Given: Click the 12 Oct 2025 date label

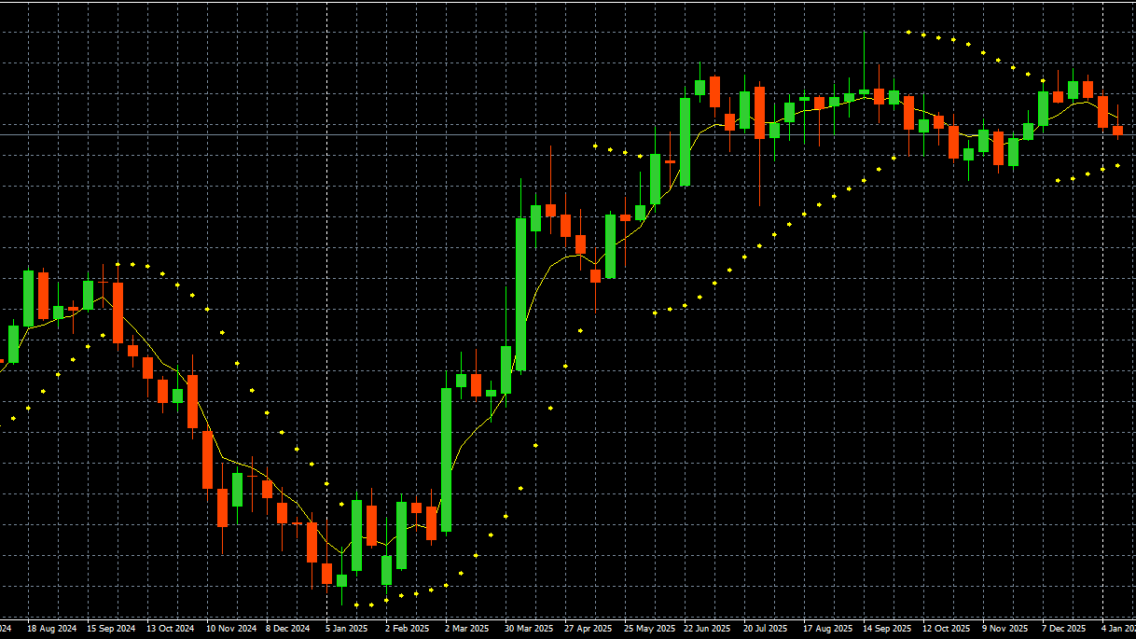Looking at the screenshot, I should point(947,629).
